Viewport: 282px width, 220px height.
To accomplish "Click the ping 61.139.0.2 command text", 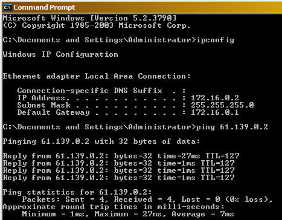I will (x=232, y=127).
